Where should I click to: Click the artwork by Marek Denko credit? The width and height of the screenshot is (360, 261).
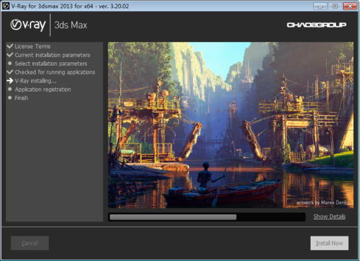tap(322, 203)
